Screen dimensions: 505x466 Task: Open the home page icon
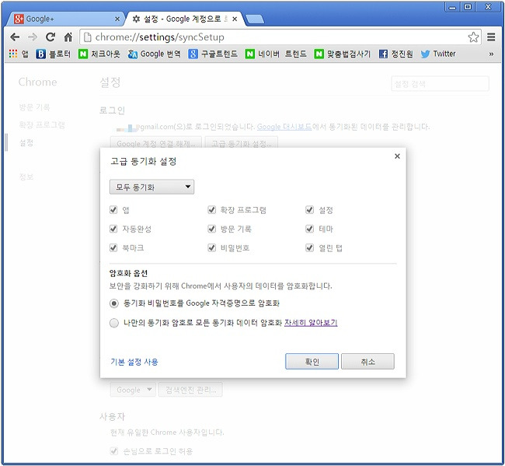pos(68,37)
